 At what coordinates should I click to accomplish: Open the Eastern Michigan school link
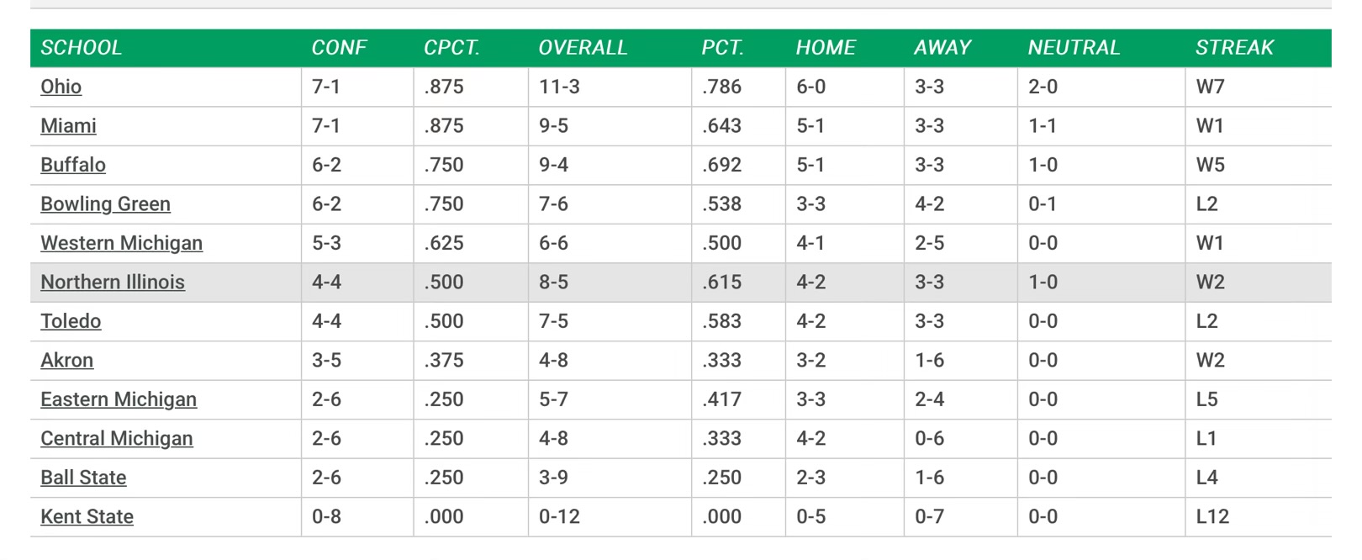click(119, 399)
